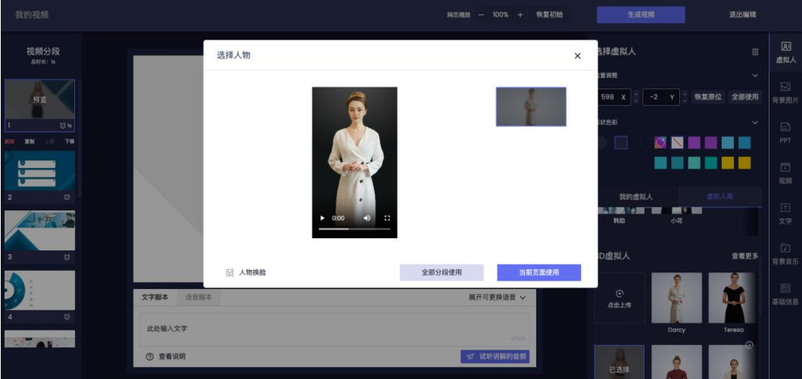Image resolution: width=802 pixels, height=379 pixels.
Task: Select the second solid purple swatch
Action: pos(711,142)
